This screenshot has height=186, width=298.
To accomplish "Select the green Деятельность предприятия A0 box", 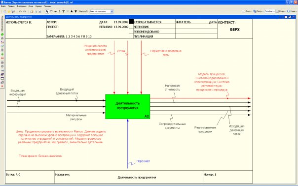I will coord(127,106).
